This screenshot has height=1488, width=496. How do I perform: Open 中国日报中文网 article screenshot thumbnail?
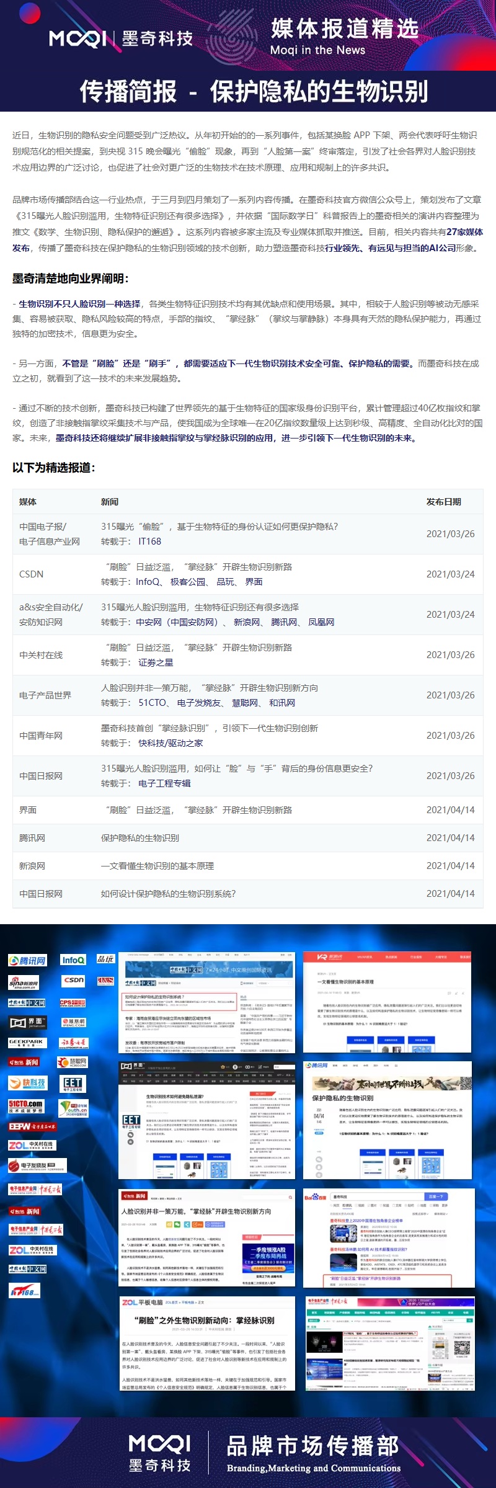click(207, 1002)
